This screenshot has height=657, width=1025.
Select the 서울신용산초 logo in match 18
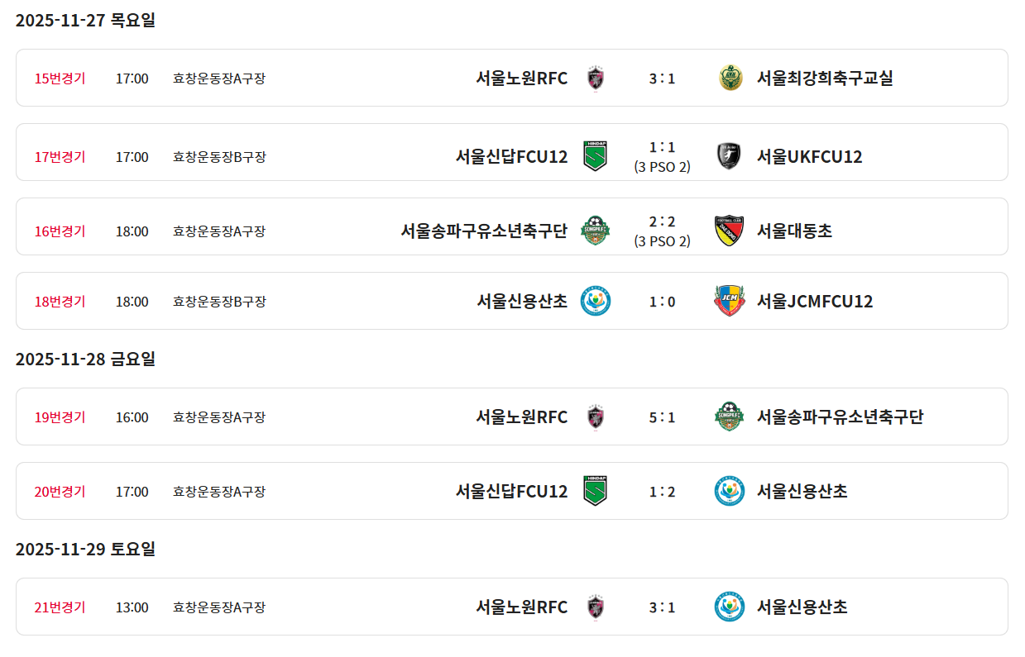pyautogui.click(x=596, y=302)
